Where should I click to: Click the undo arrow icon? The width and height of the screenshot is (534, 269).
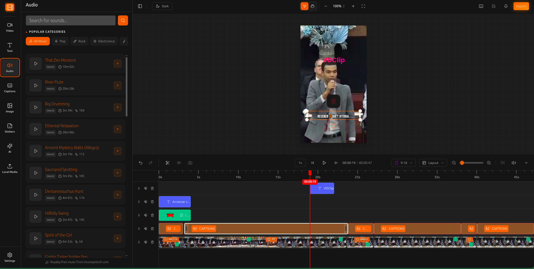[141, 163]
